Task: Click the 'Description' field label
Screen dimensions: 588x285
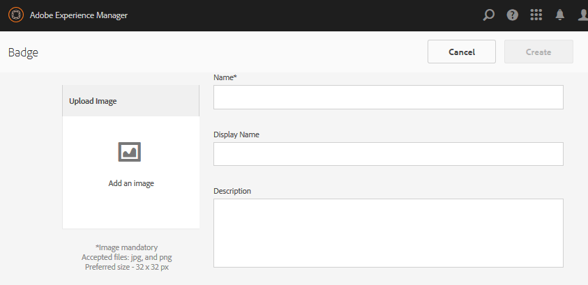Action: [232, 191]
